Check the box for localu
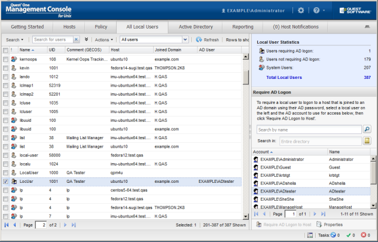378x242 pixels. tap(5, 164)
